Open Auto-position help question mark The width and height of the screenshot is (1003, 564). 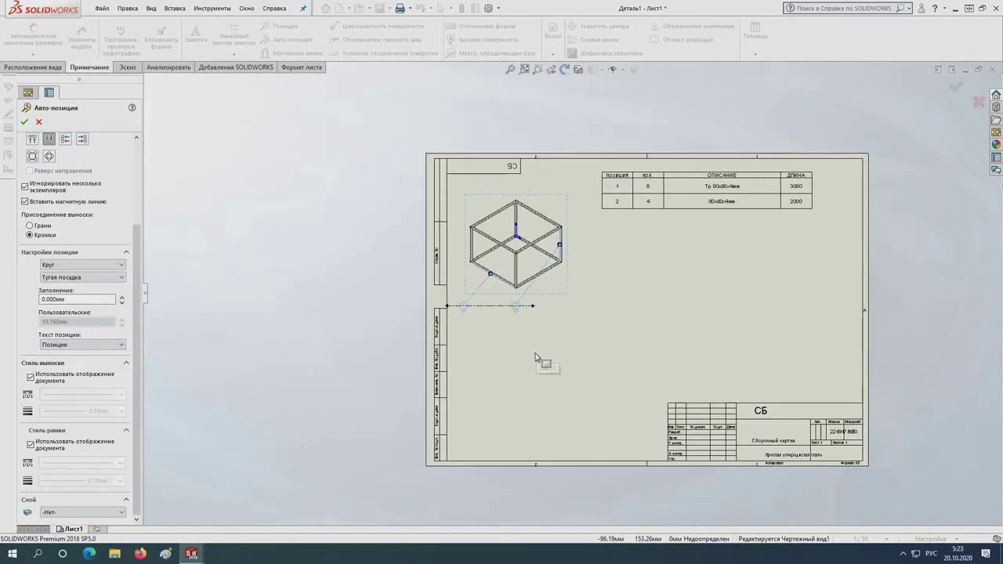coord(132,107)
